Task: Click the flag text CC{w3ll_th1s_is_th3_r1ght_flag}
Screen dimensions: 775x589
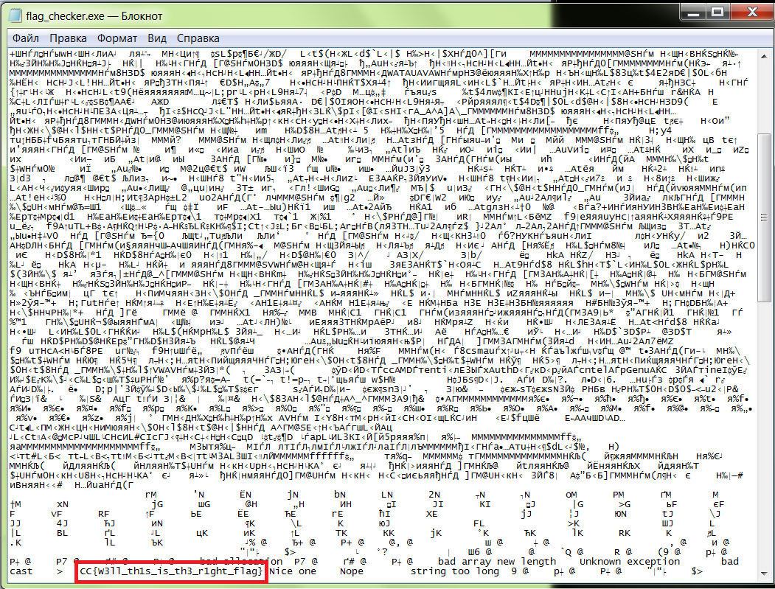Action: 171,571
